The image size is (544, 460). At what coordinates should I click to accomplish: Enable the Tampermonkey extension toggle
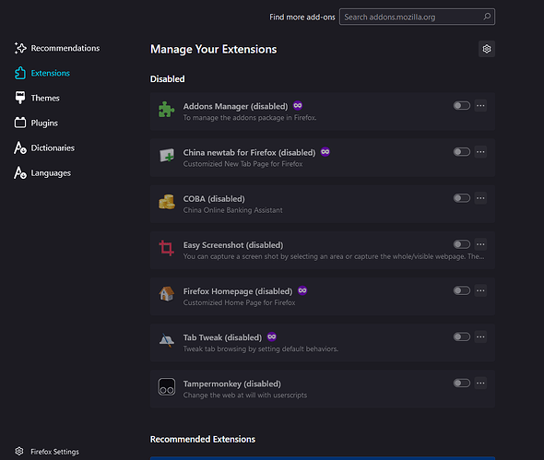(462, 383)
